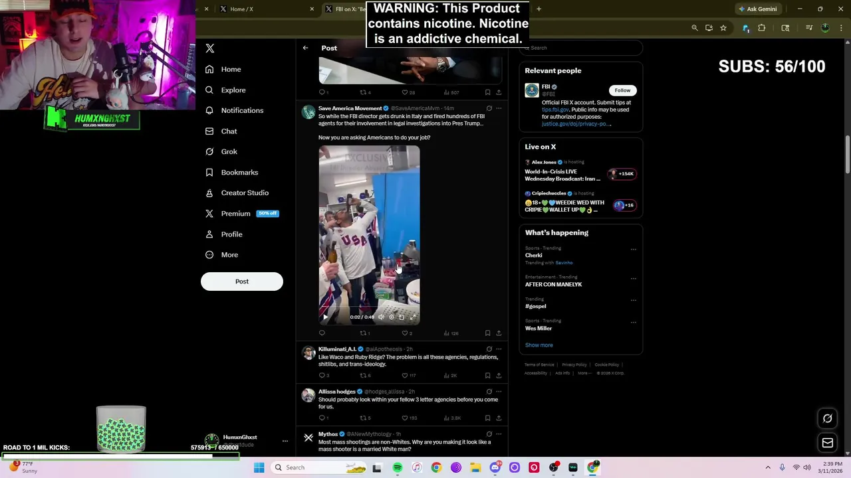The width and height of the screenshot is (851, 478).
Task: Reply to Killuminati_A.I. post
Action: tap(322, 376)
